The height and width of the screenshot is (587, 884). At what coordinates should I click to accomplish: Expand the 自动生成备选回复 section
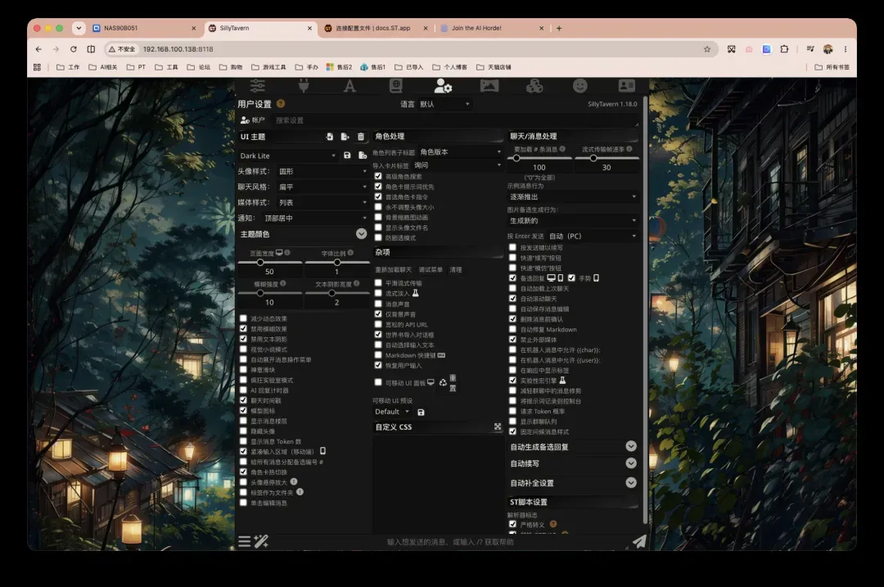[631, 446]
